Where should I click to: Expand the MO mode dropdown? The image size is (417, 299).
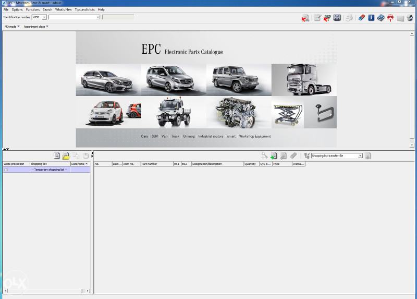13,26
